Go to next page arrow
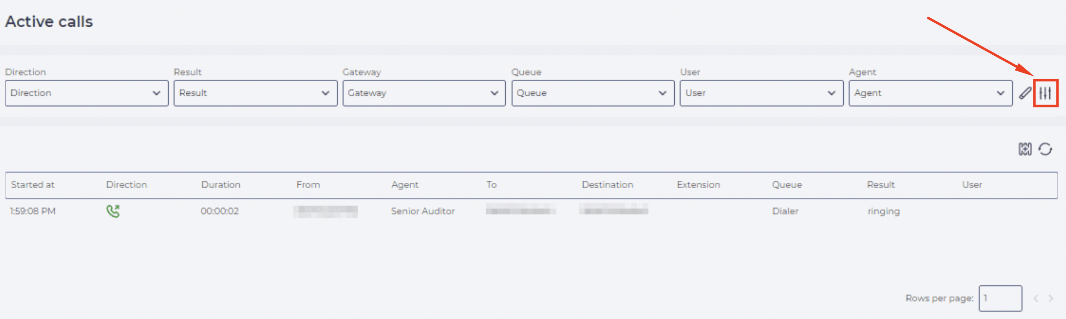The height and width of the screenshot is (319, 1066). [x=1050, y=298]
